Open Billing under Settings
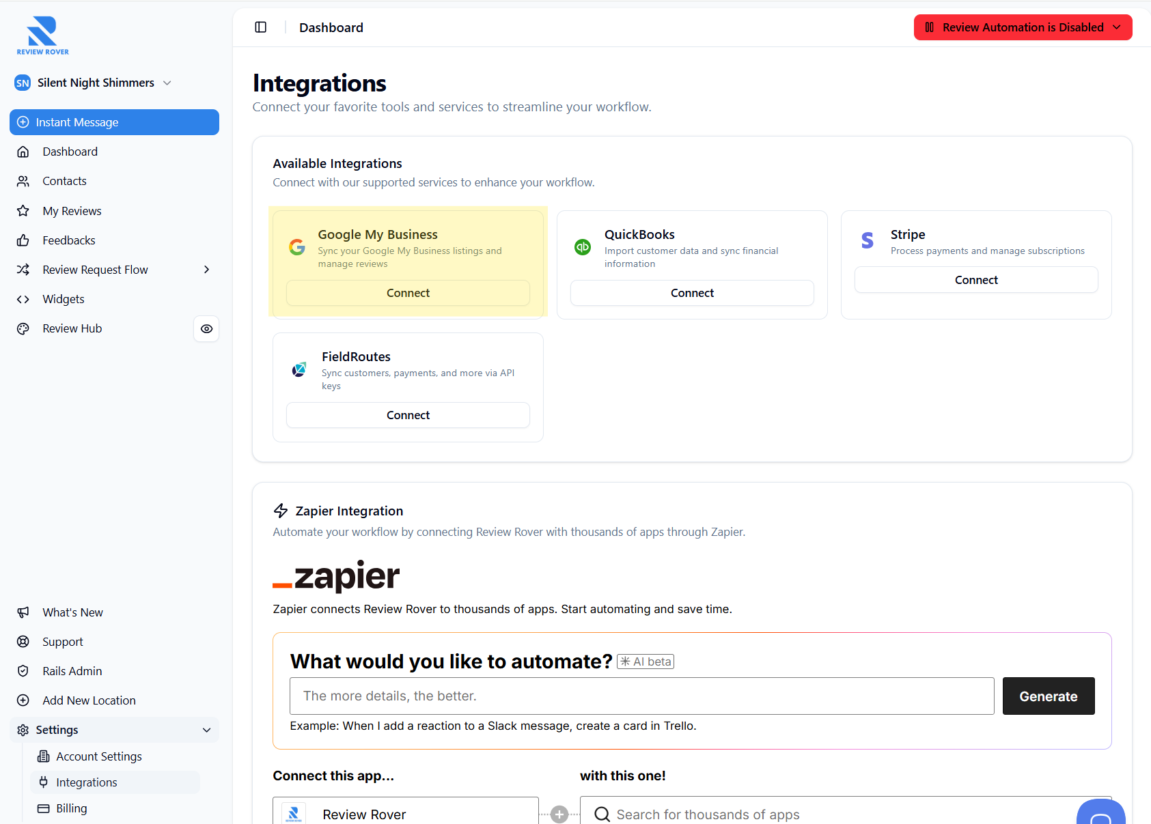1151x824 pixels. tap(72, 808)
